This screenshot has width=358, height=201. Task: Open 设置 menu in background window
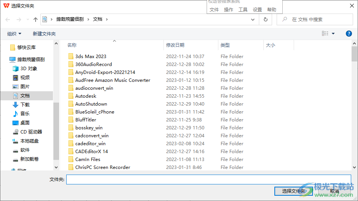point(257,10)
